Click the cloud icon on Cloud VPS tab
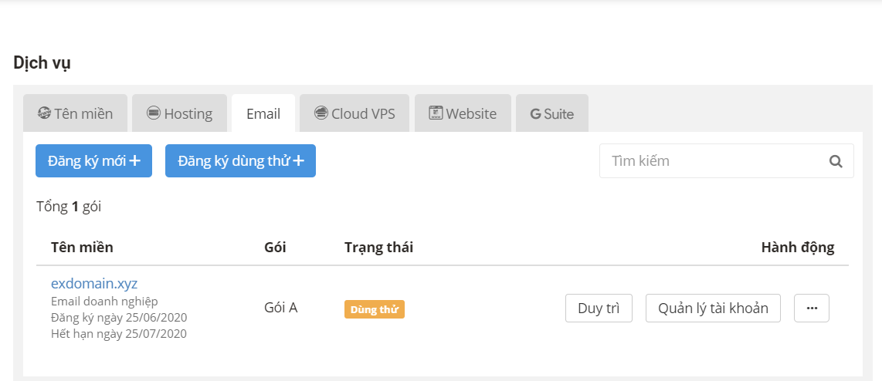 tap(321, 113)
